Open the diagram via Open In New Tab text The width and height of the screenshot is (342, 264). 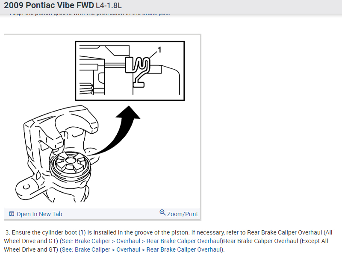[39, 214]
